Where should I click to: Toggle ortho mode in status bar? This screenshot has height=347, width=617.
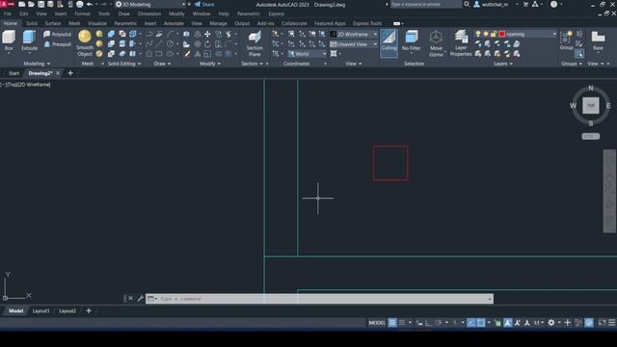click(428, 323)
